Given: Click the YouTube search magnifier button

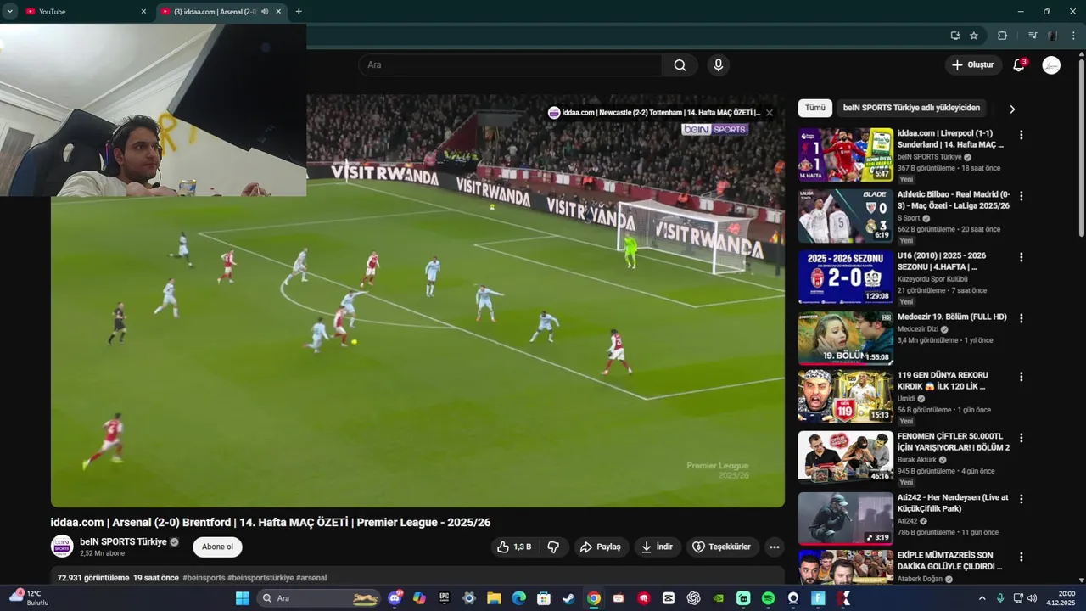Looking at the screenshot, I should [680, 65].
